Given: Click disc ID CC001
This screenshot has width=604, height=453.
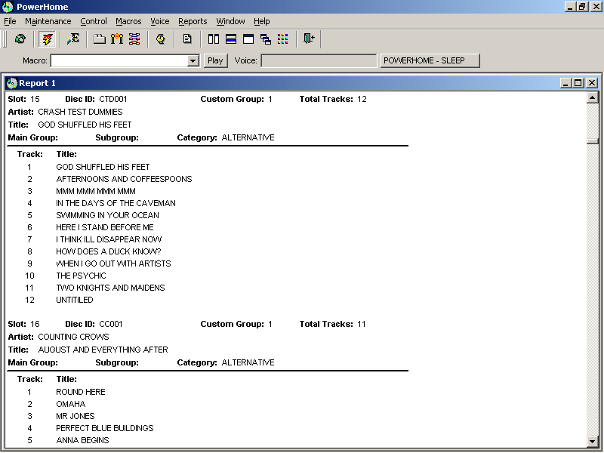Looking at the screenshot, I should [111, 324].
